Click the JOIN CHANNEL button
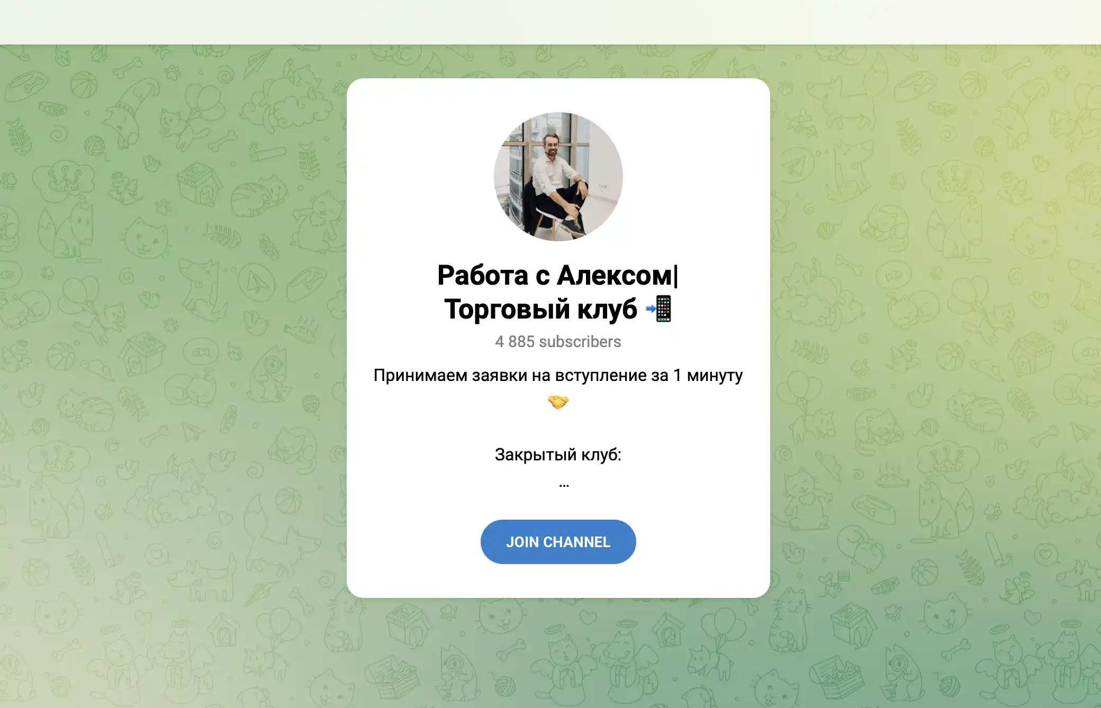This screenshot has width=1101, height=708. click(558, 542)
